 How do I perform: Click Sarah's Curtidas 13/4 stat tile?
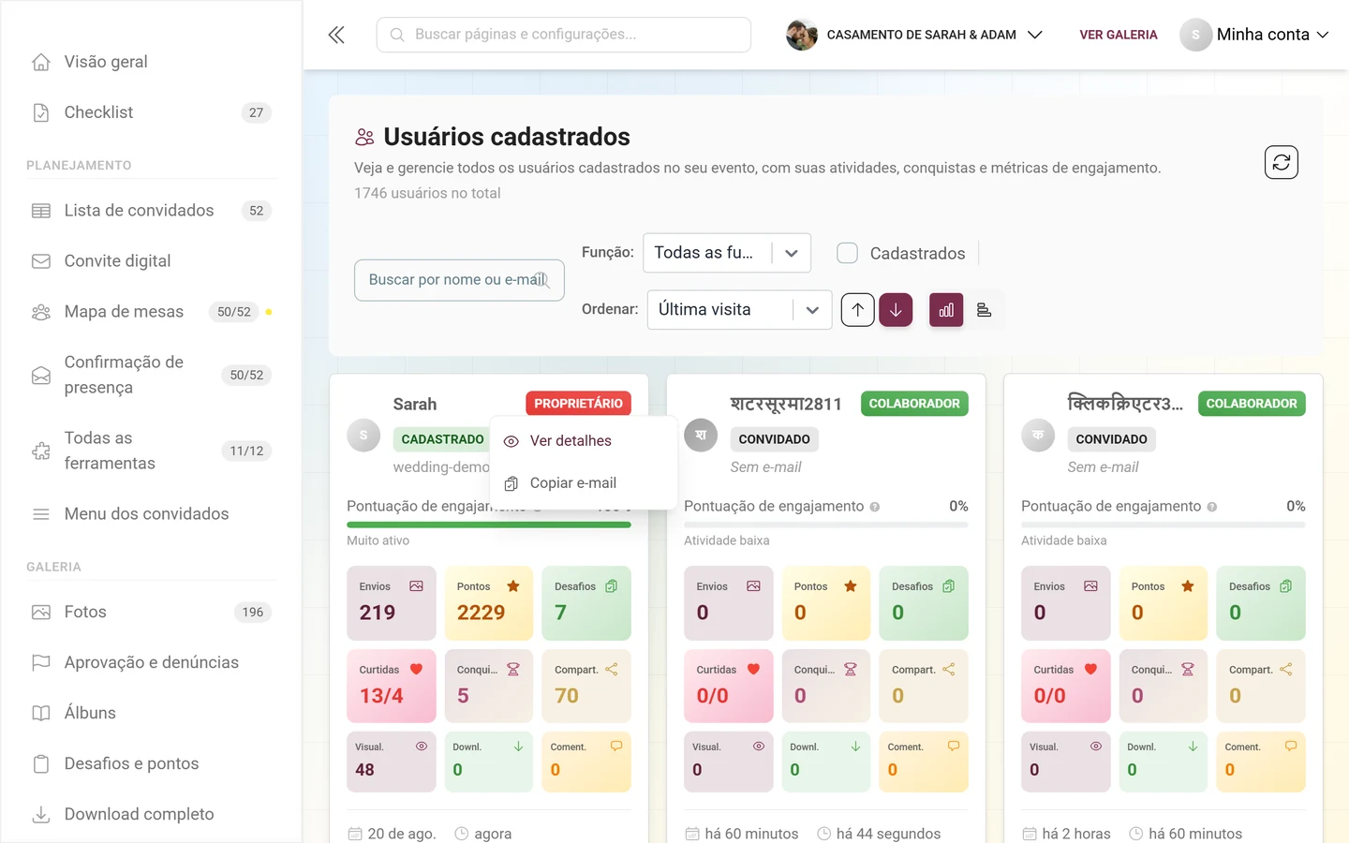coord(392,687)
